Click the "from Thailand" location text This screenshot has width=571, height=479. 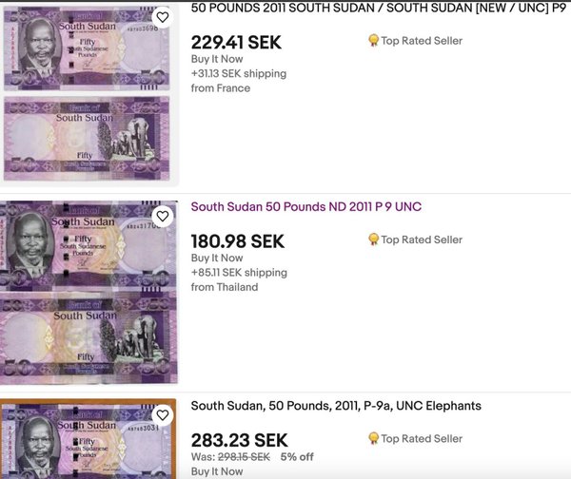tap(225, 287)
